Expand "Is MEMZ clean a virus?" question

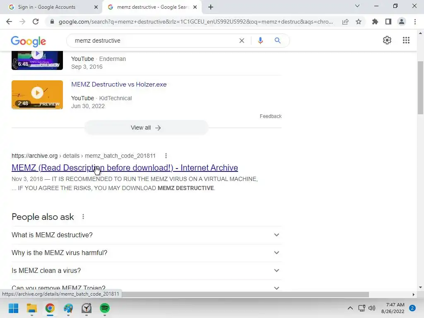click(147, 271)
